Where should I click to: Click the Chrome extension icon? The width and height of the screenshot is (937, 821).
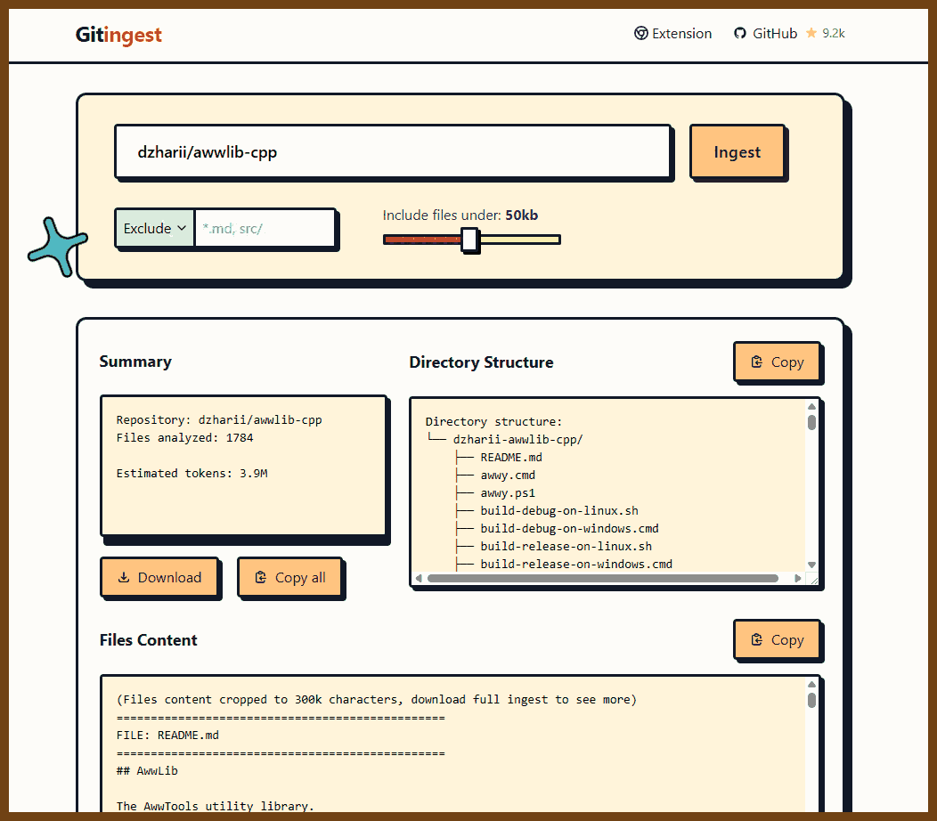coord(640,34)
